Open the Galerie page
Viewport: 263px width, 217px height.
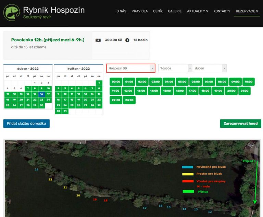coord(175,11)
